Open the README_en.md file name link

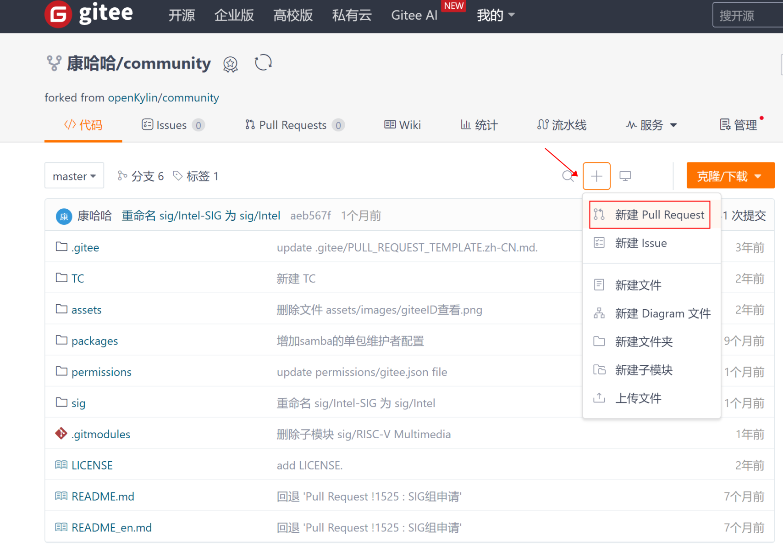pyautogui.click(x=111, y=527)
